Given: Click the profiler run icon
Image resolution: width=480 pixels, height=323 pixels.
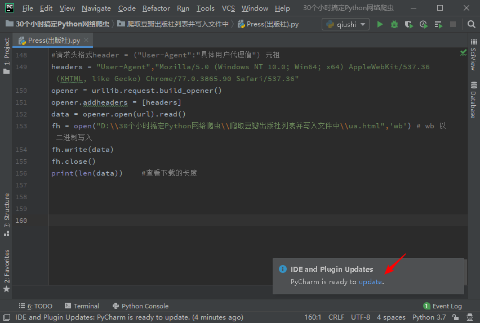Looking at the screenshot, I should 423,24.
